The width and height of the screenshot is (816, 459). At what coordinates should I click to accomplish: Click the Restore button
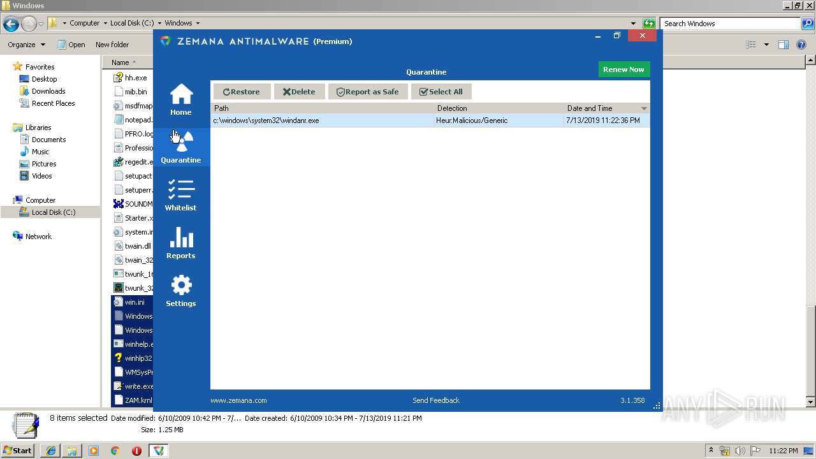pos(242,92)
